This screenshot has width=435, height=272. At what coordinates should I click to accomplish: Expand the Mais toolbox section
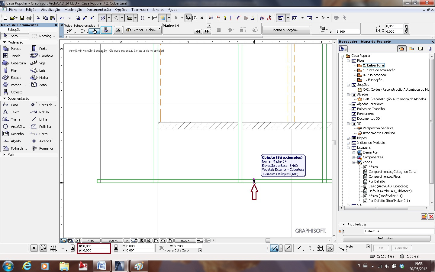pos(5,155)
